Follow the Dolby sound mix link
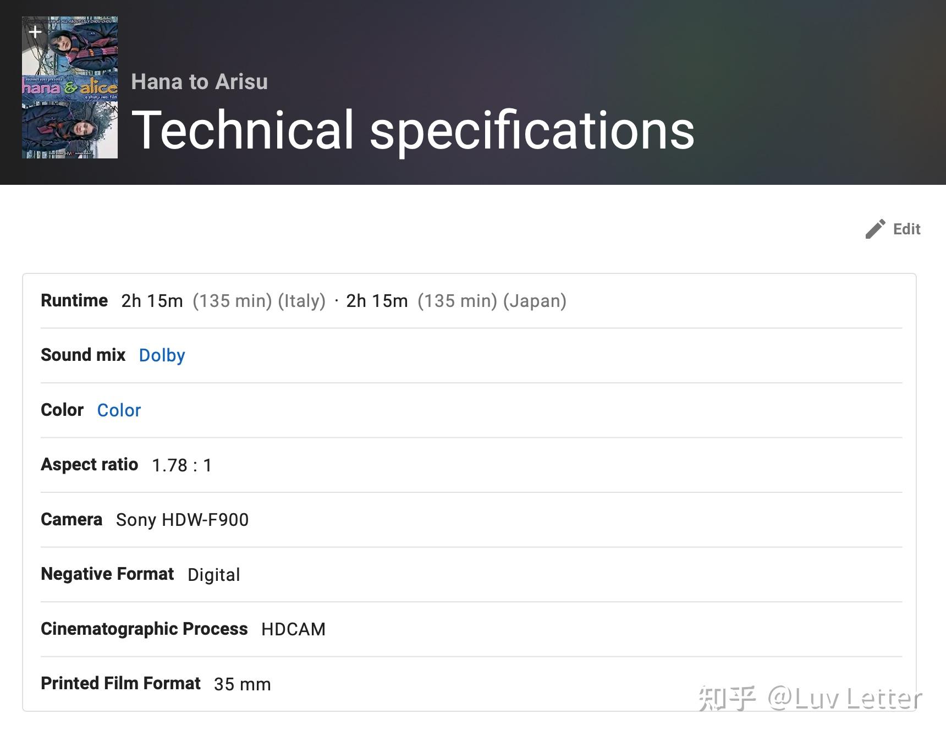946x736 pixels. [162, 355]
